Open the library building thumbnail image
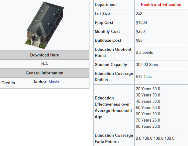The height and width of the screenshot is (146, 188). [45, 25]
